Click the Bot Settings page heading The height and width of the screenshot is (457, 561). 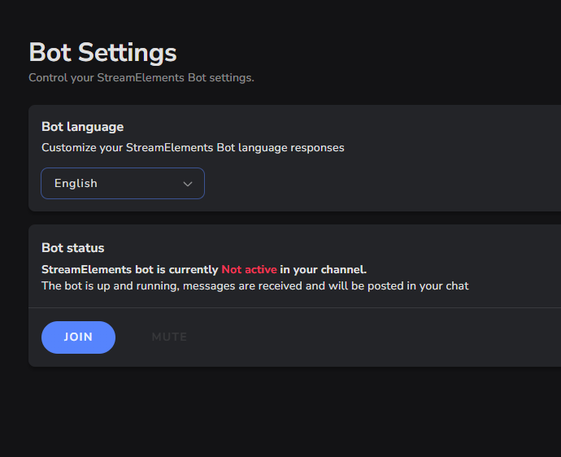[102, 53]
